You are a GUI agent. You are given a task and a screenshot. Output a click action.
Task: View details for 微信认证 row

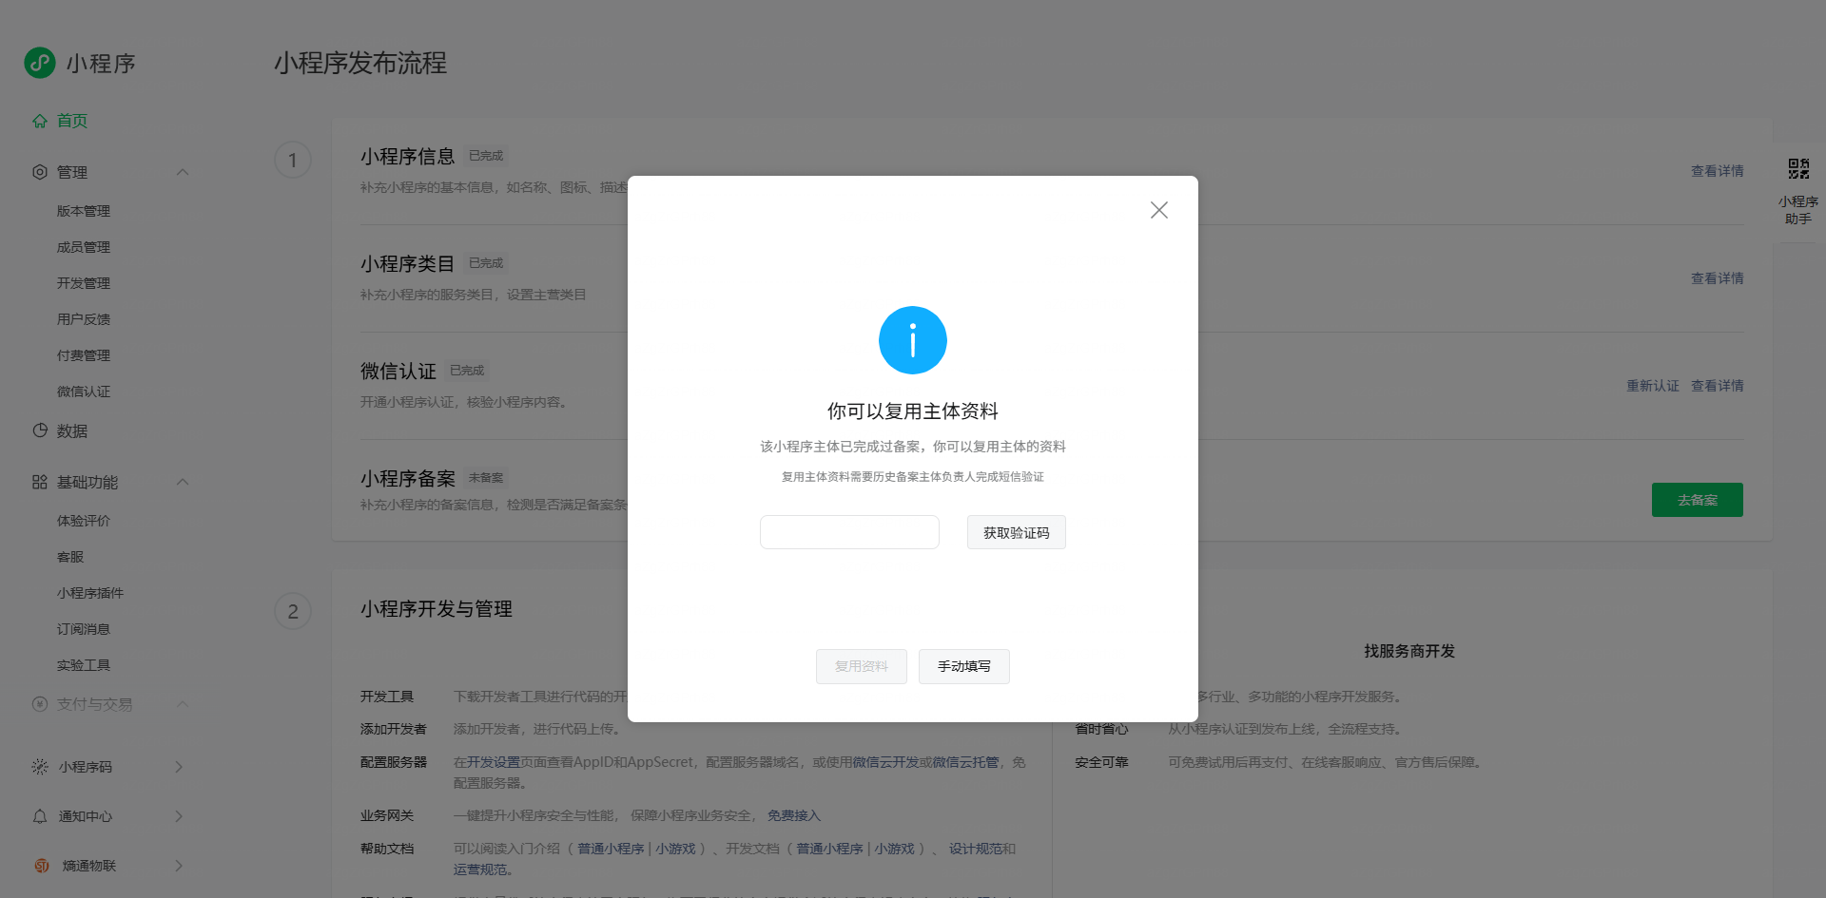(x=1718, y=386)
